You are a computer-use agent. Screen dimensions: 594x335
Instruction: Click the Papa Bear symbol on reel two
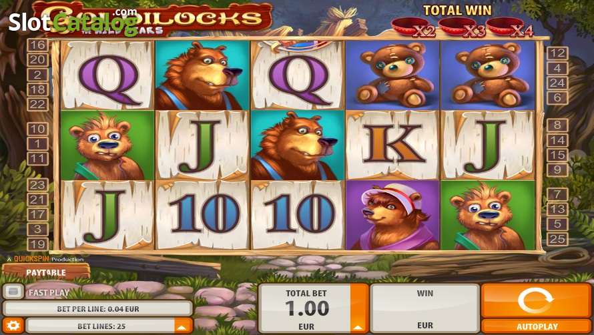[202, 75]
